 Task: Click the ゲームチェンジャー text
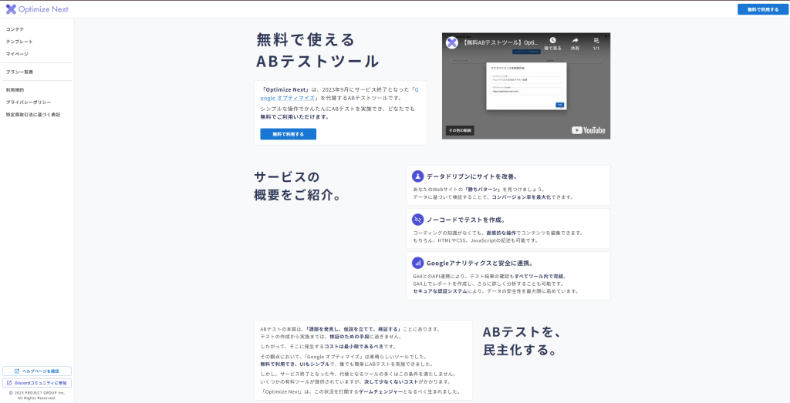pos(380,391)
